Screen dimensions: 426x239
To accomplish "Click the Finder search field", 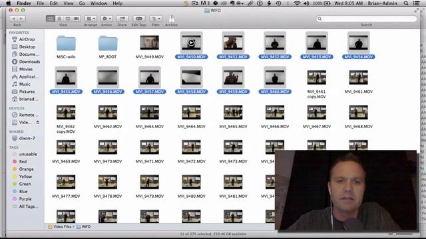I will coord(366,19).
